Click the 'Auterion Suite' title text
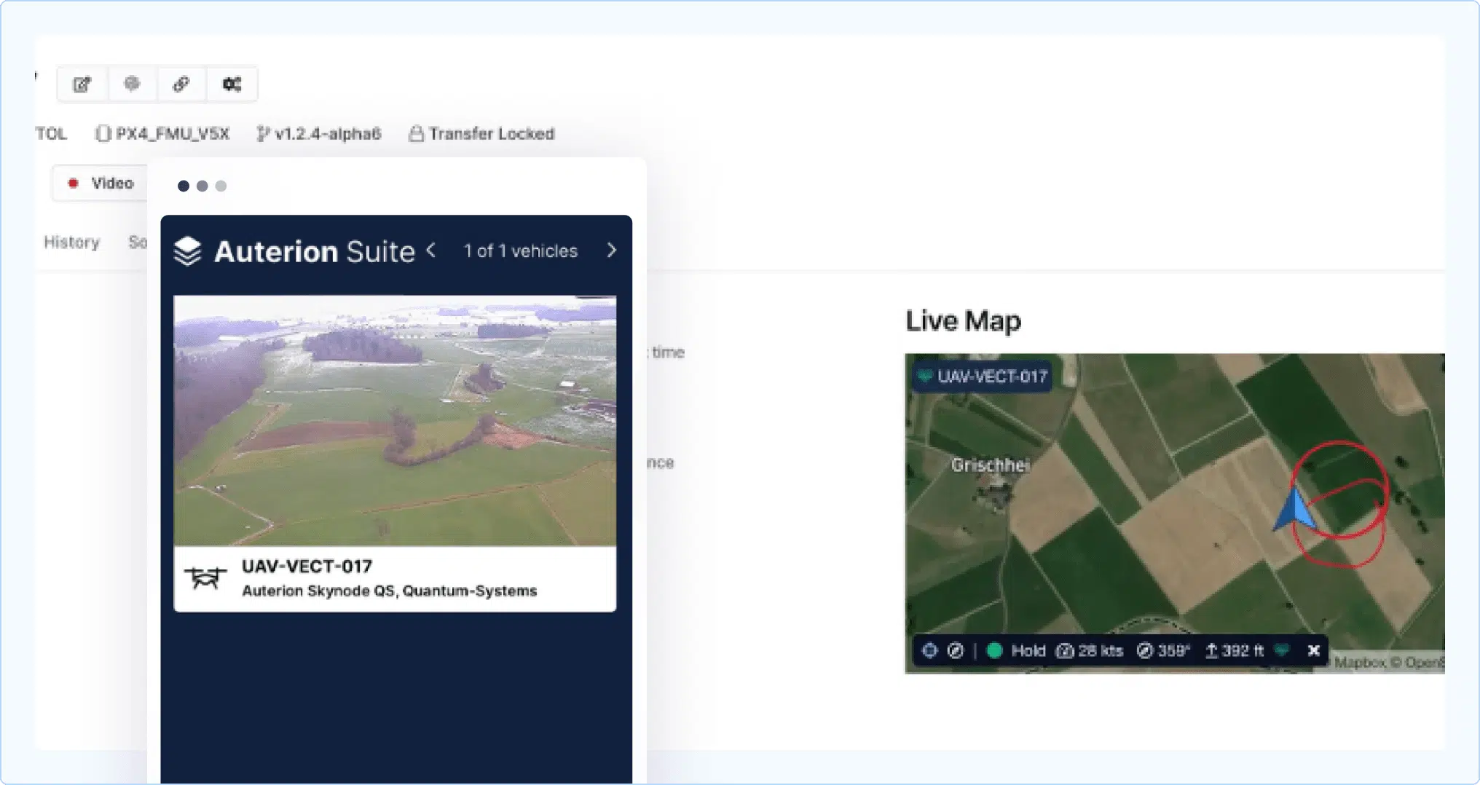The height and width of the screenshot is (785, 1480). click(315, 252)
